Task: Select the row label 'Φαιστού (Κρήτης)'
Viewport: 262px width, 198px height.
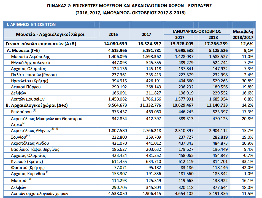Action: point(28,168)
